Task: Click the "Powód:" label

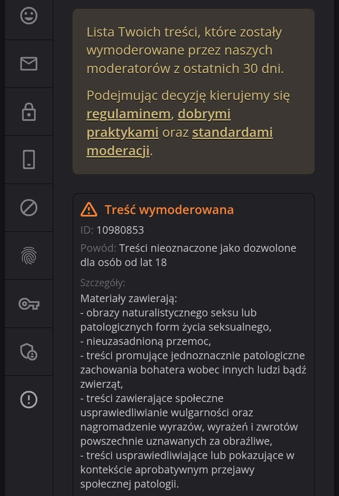Action: click(x=98, y=248)
